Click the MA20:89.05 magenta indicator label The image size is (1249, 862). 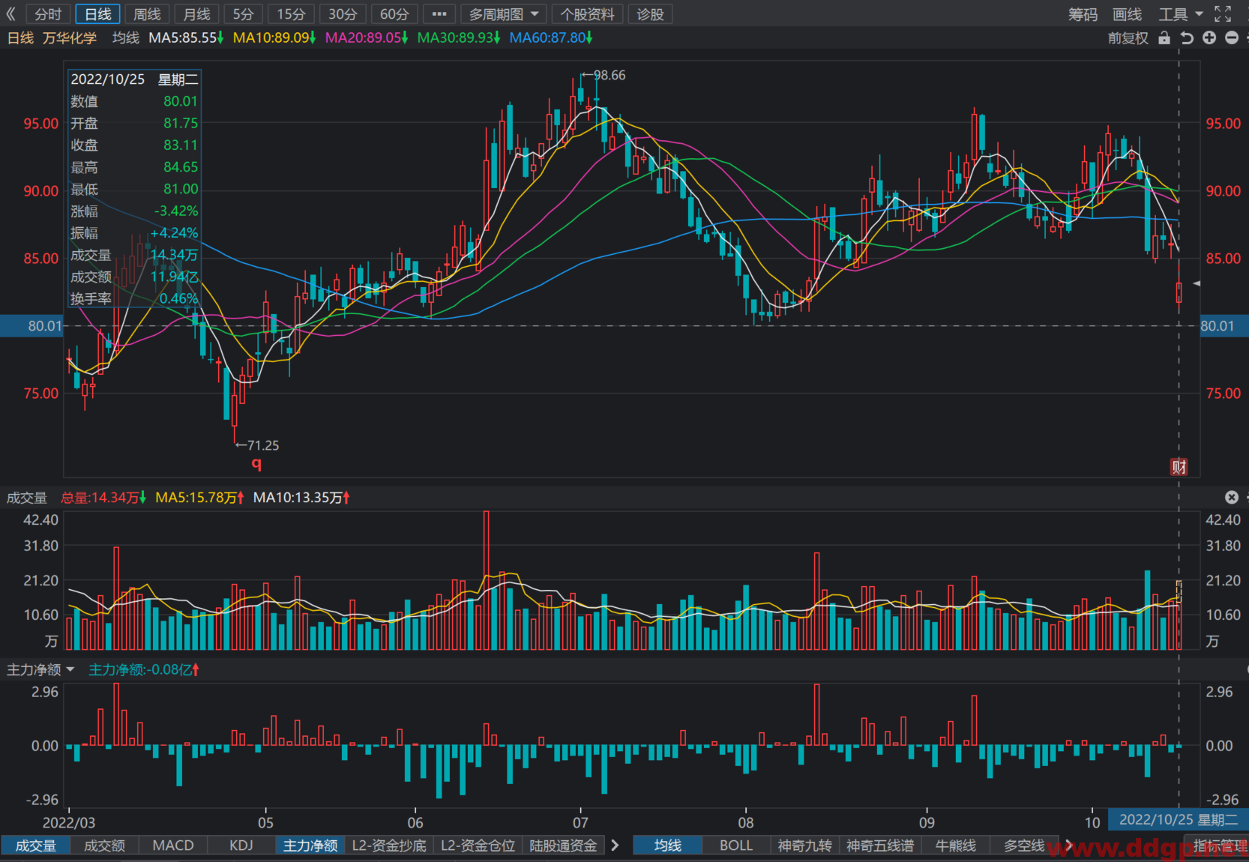click(x=367, y=37)
